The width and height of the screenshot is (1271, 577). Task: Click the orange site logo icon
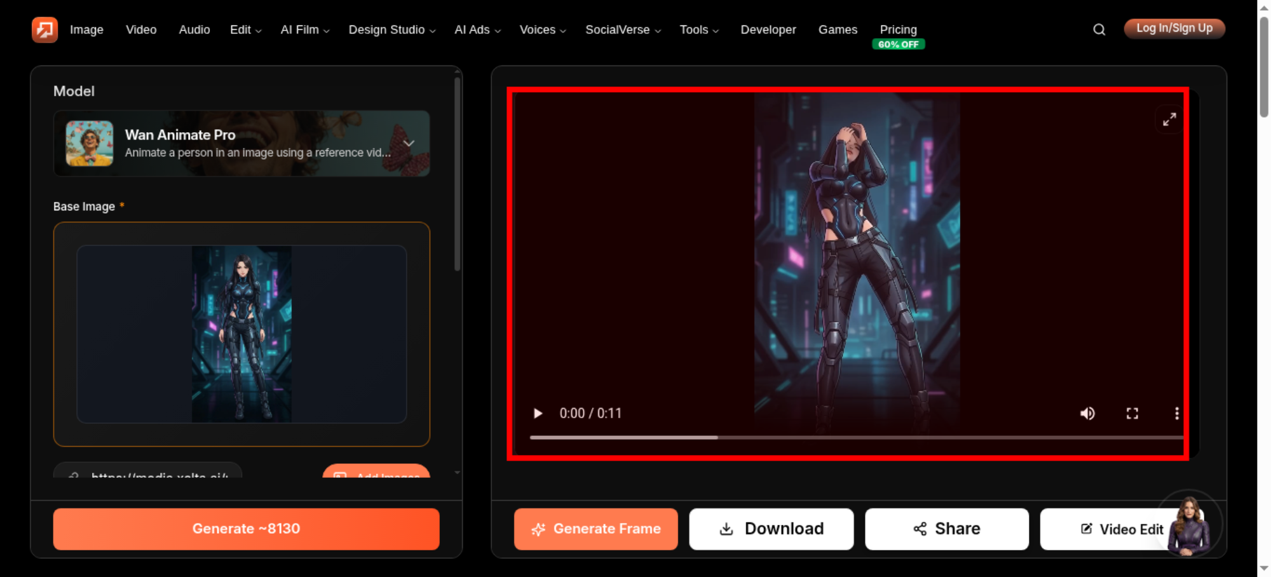[44, 29]
